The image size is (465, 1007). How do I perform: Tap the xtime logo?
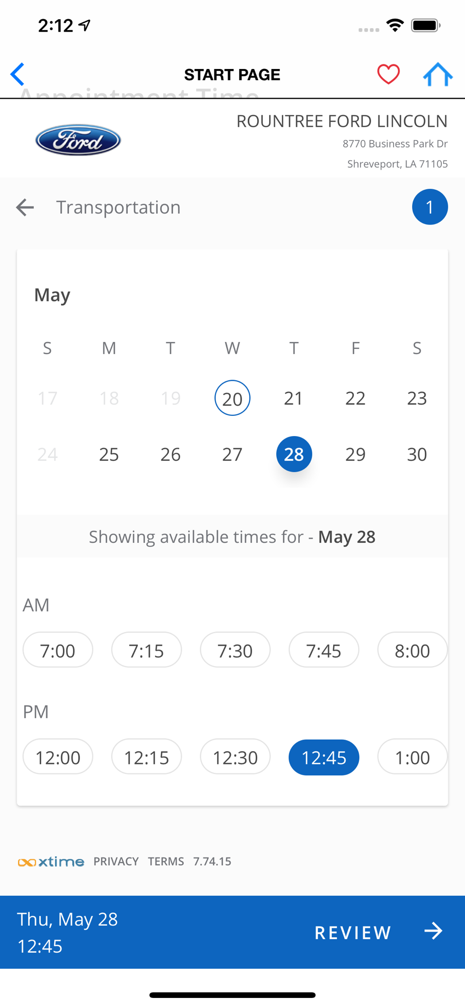coord(51,861)
